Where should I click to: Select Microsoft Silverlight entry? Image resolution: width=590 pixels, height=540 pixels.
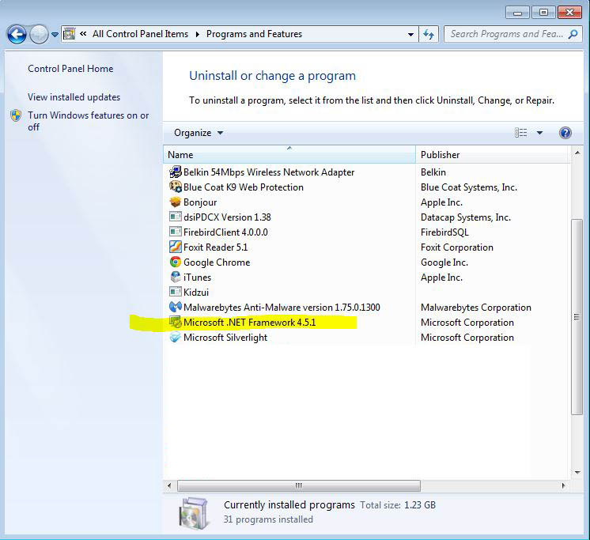point(225,338)
